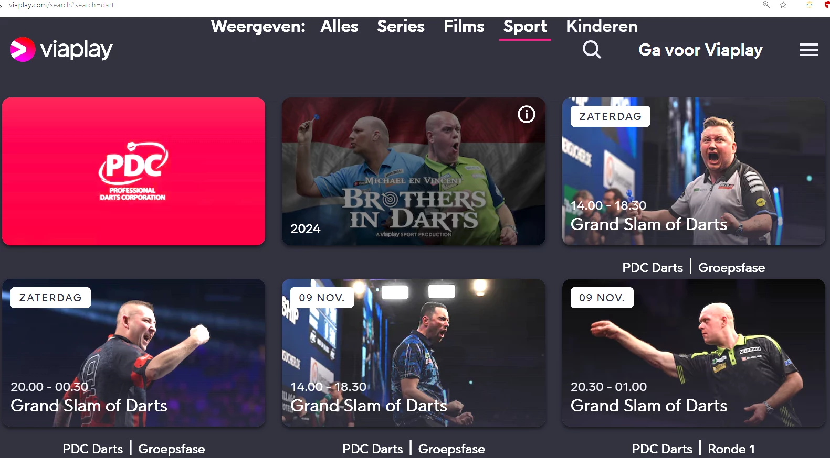
Task: Select the Alles filter
Action: [x=339, y=26]
